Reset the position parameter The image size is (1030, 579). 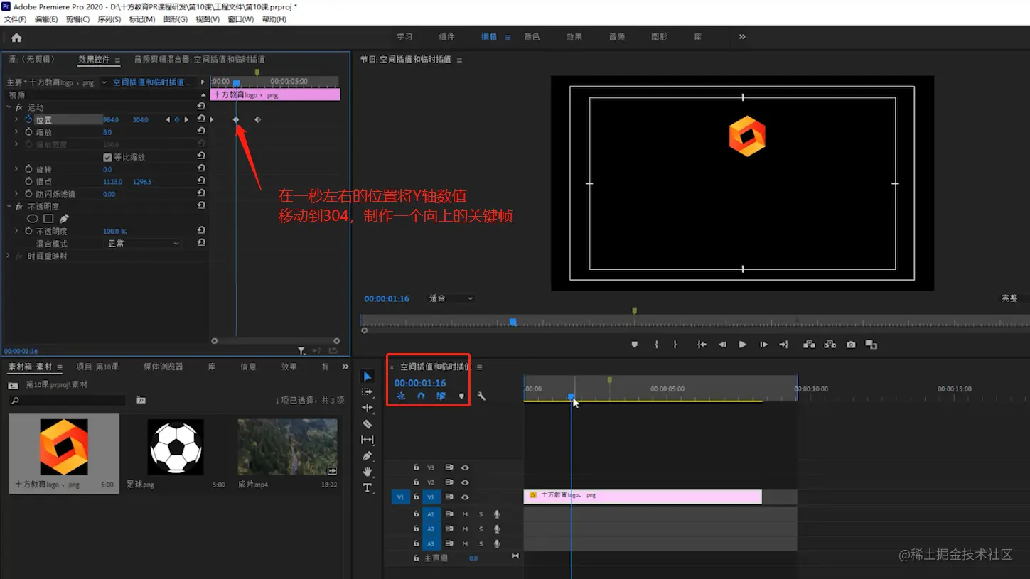[201, 119]
